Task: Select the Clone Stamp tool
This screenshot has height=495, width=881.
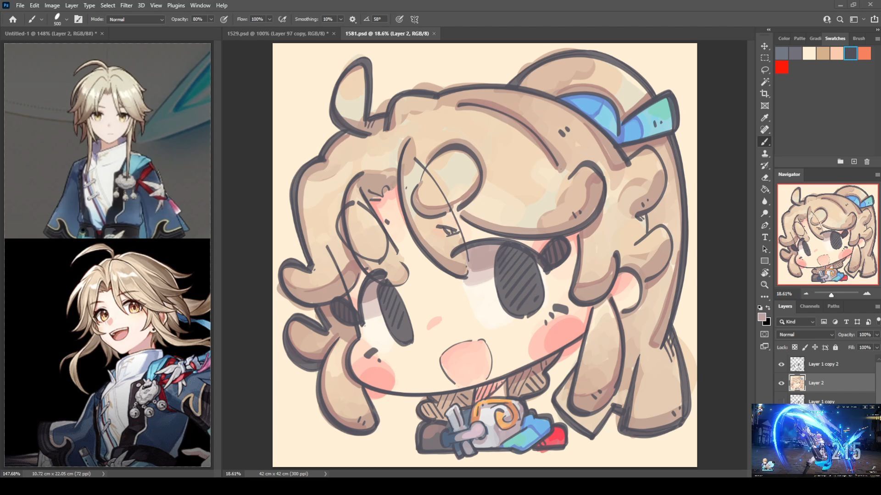Action: coord(764,154)
